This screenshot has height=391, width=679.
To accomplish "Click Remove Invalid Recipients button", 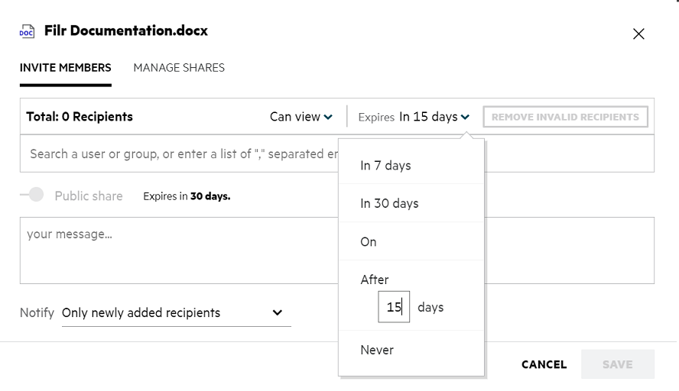I will [x=565, y=117].
